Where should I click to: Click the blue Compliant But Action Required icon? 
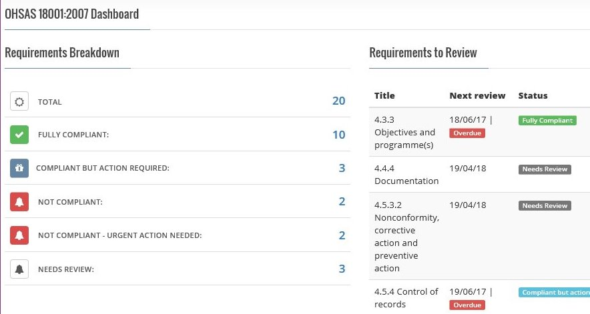click(19, 168)
